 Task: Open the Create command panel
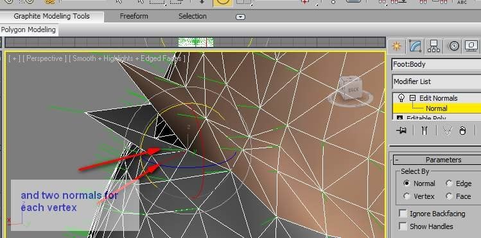(x=397, y=46)
